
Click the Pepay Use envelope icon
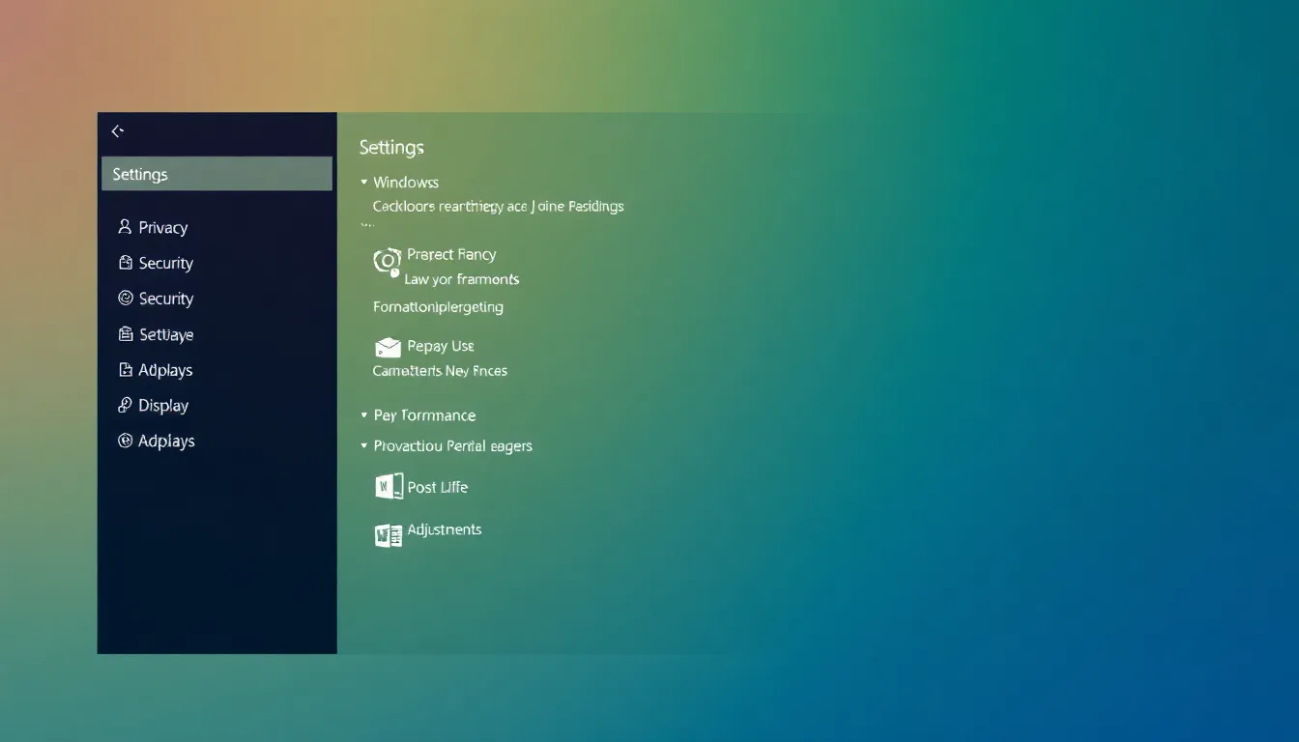point(388,347)
